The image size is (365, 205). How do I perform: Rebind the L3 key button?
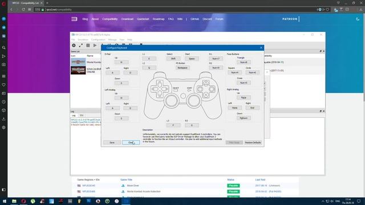[x=173, y=125]
